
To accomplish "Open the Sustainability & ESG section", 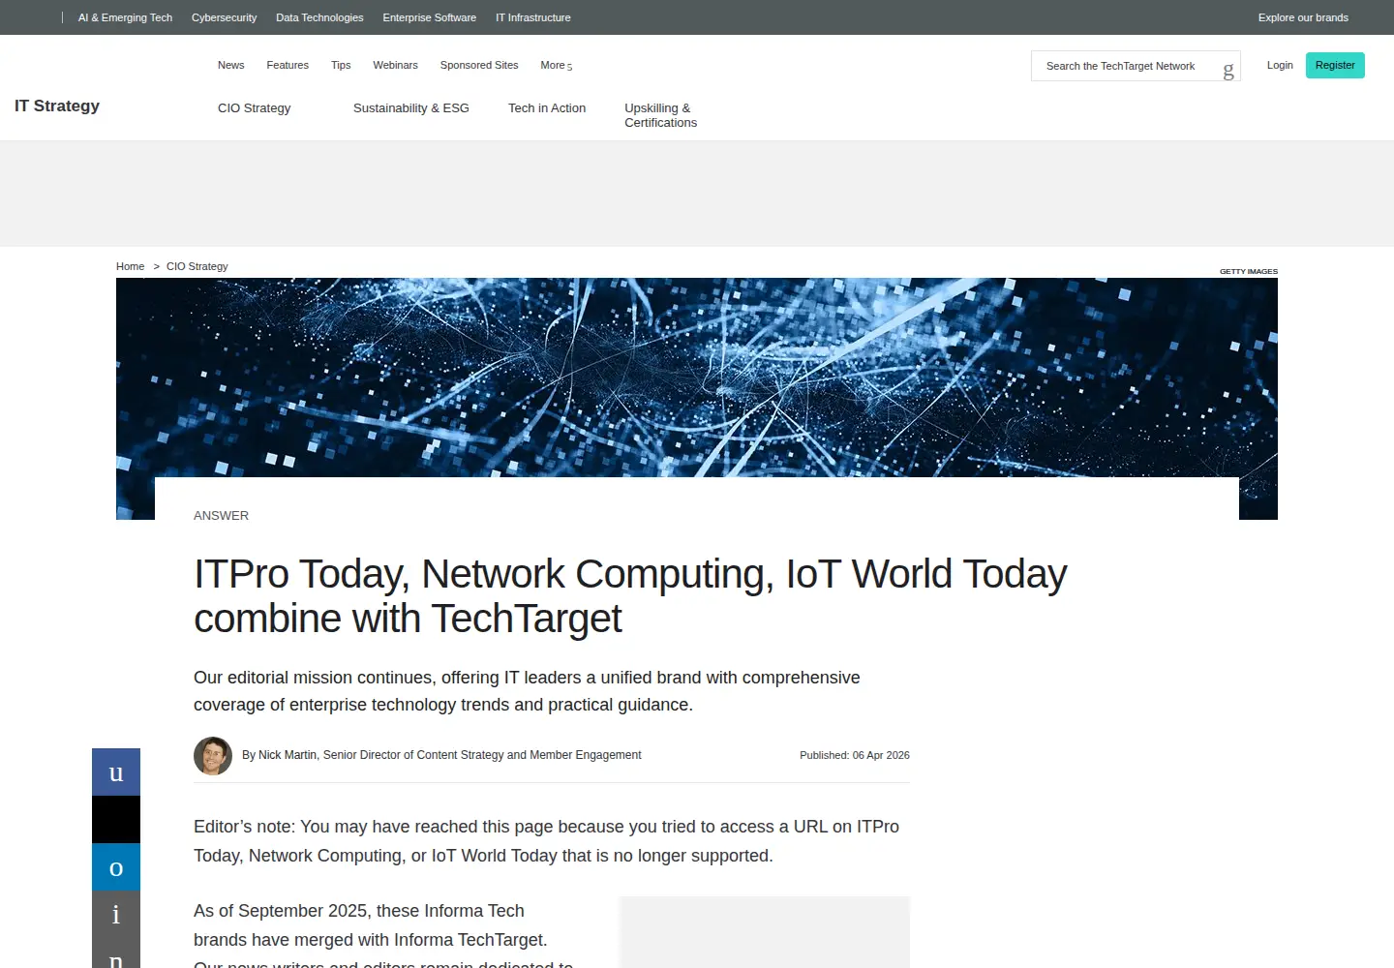I will 410,108.
